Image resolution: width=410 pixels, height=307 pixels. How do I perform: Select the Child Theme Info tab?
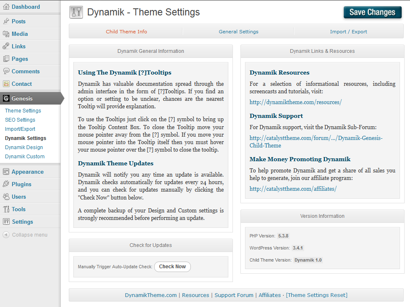pos(126,32)
